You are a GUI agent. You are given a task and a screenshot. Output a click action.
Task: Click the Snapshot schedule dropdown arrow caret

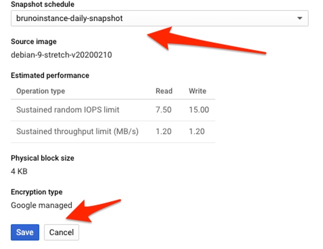pyautogui.click(x=299, y=19)
